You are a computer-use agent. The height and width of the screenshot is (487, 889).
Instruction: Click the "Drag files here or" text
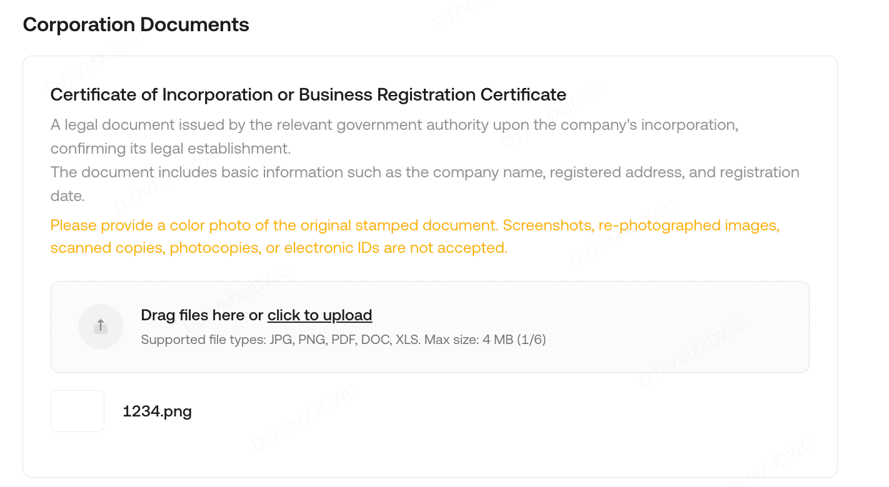point(202,315)
